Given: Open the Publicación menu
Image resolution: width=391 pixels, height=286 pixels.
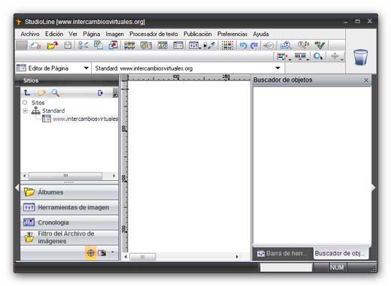Looking at the screenshot, I should [198, 34].
